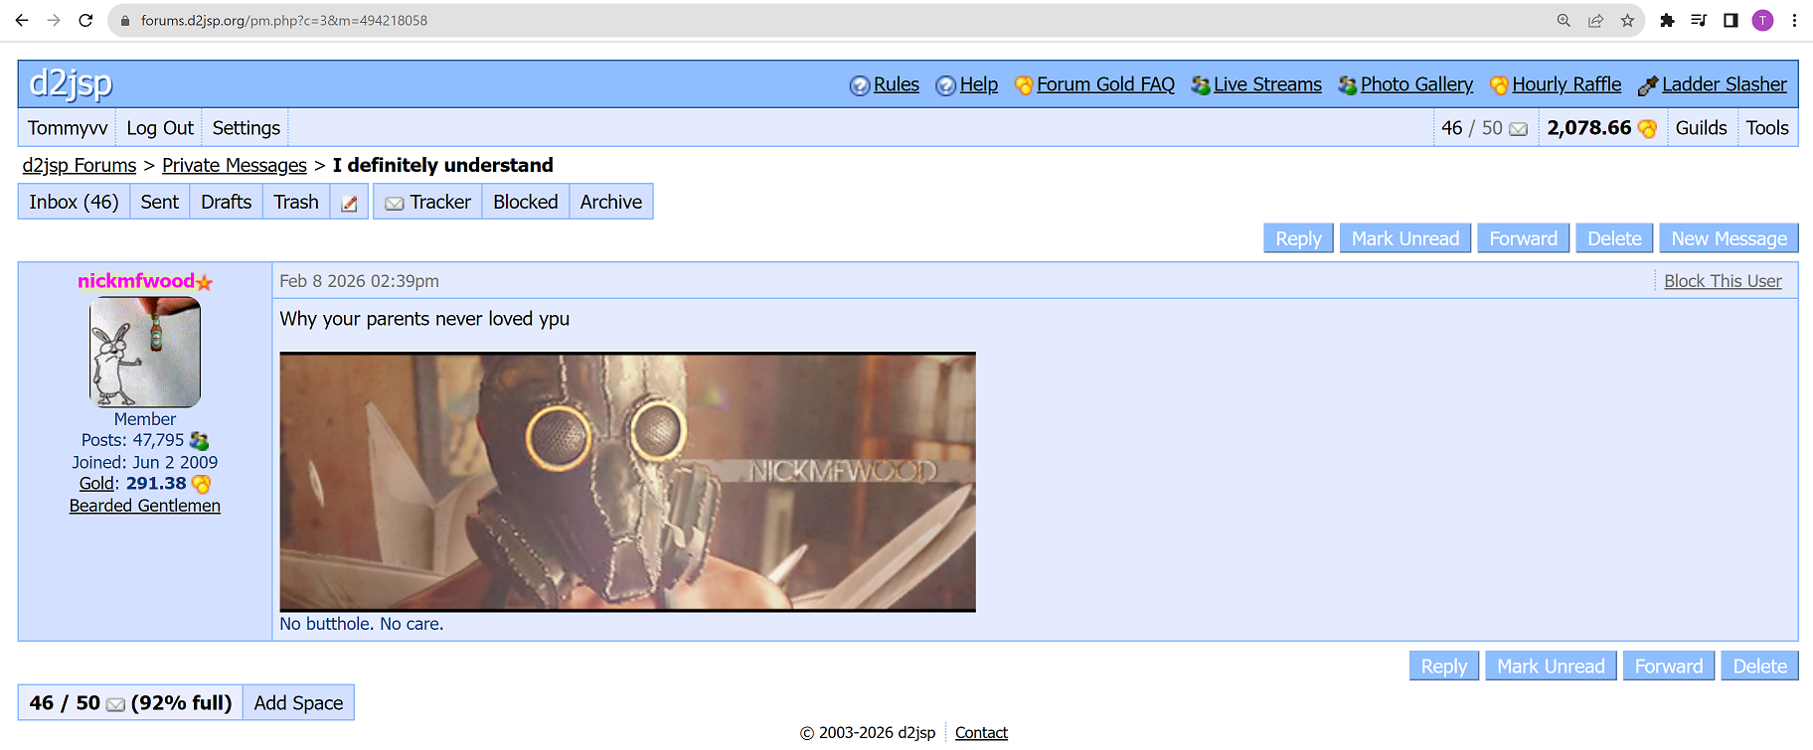
Task: Click the d2jsp logo
Action: (71, 83)
